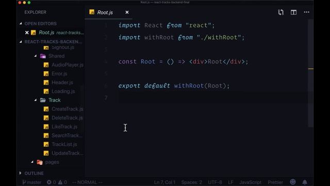This screenshot has height=186, width=330.
Task: Click the git branch icon beside master
Action: (24, 182)
